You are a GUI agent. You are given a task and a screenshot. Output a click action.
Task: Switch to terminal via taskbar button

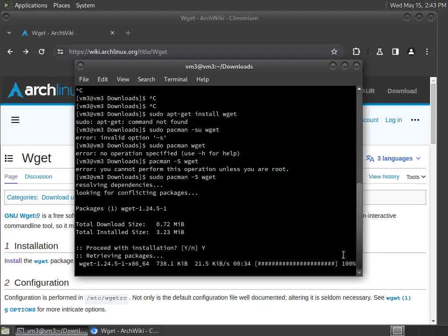click(x=51, y=331)
